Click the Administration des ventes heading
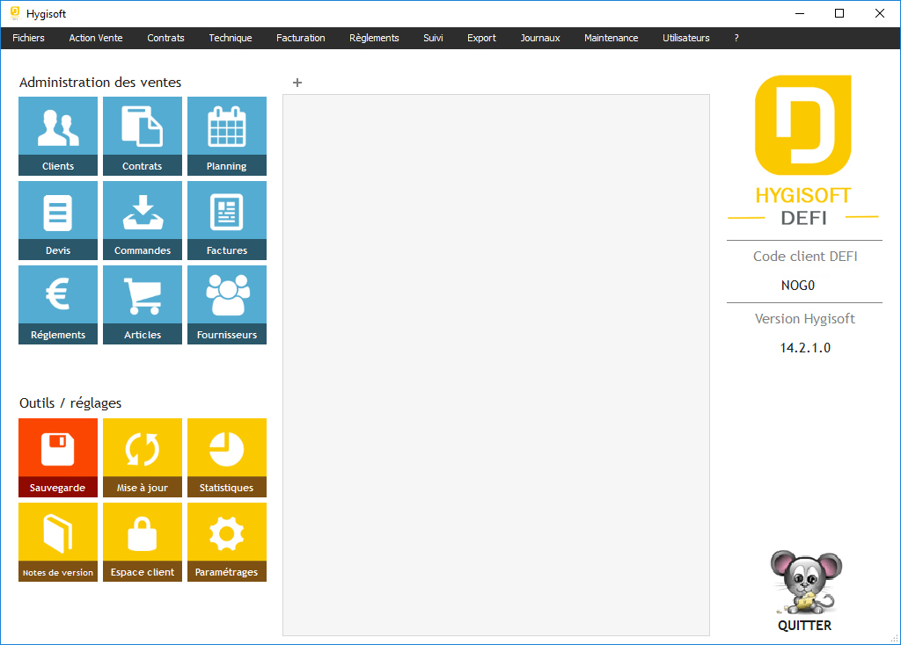The width and height of the screenshot is (901, 645). coord(100,83)
